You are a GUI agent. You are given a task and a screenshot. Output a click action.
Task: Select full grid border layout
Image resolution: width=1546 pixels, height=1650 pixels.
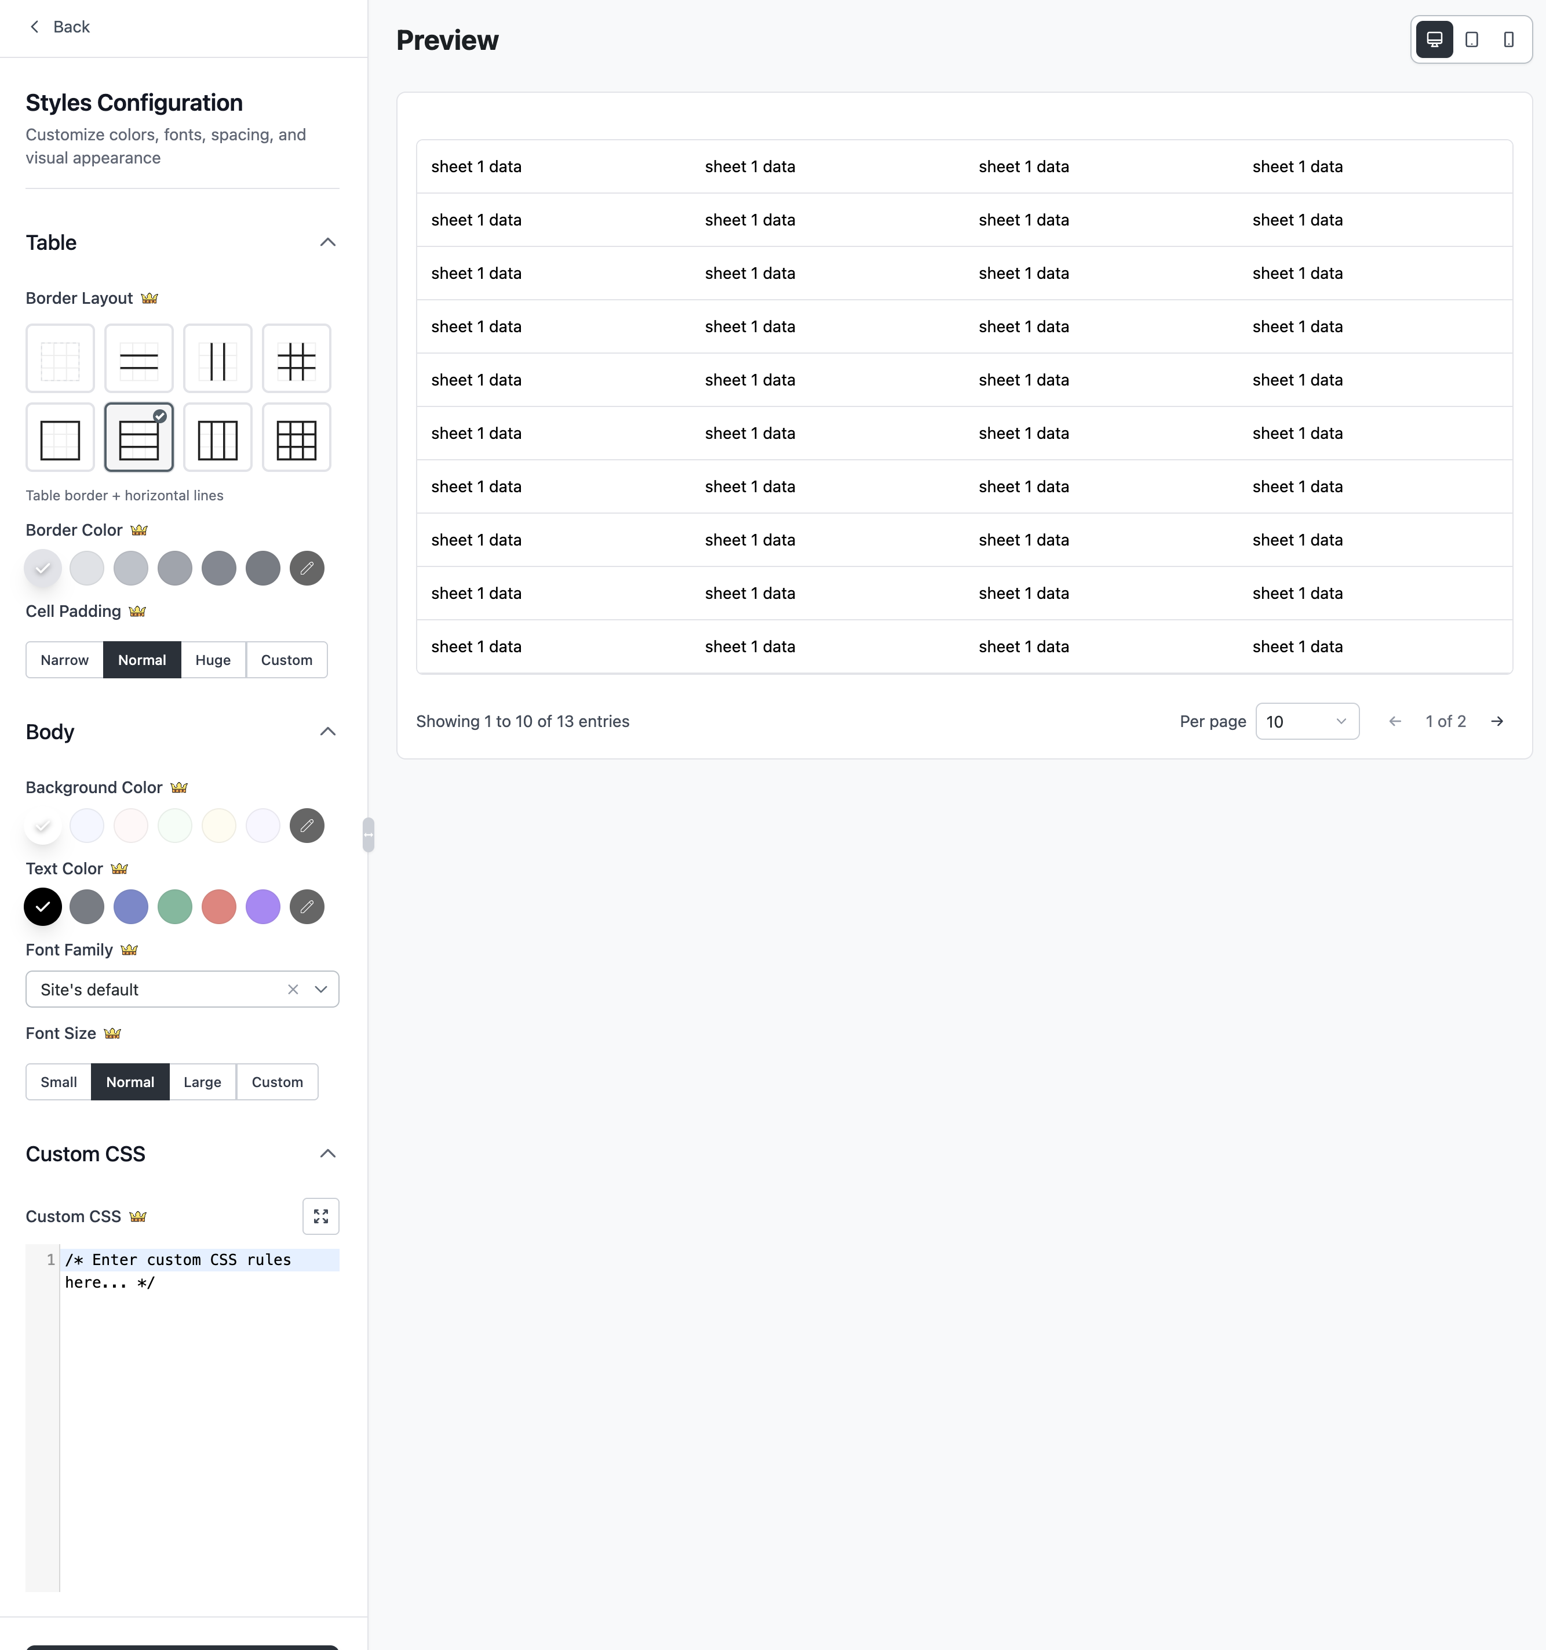[x=296, y=437]
